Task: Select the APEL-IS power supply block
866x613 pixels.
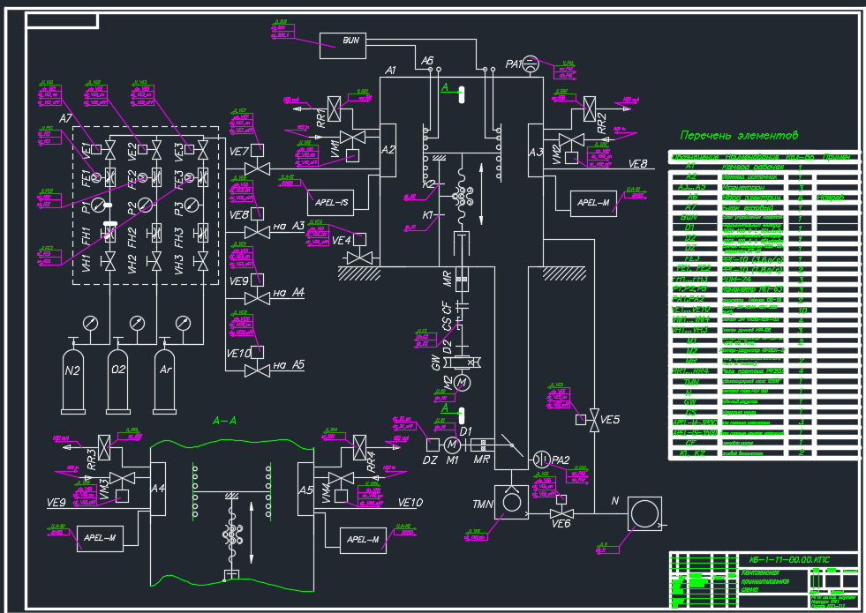Action: [331, 203]
